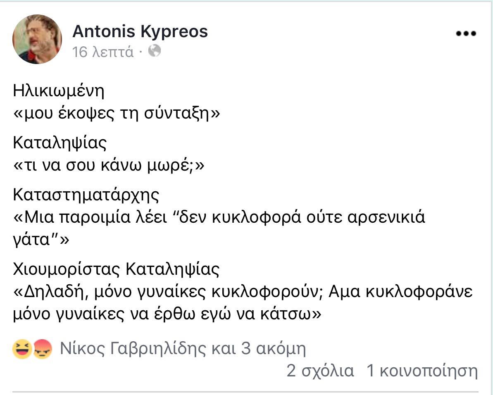Click the "16 λεπτά" post timestamp
Image resolution: width=493 pixels, height=395 pixels.
tap(103, 52)
